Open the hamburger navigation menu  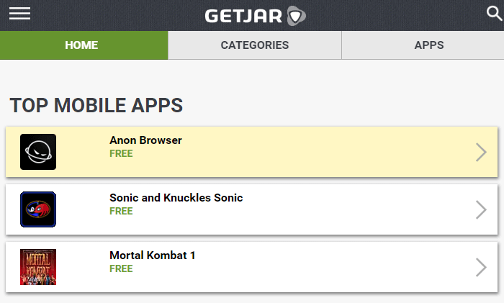coord(19,14)
